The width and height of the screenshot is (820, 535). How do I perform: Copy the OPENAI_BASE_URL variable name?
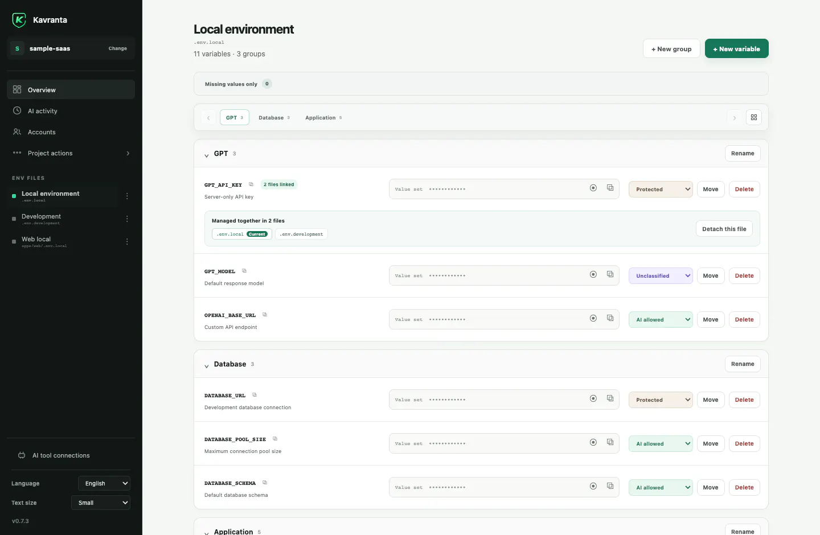[265, 315]
